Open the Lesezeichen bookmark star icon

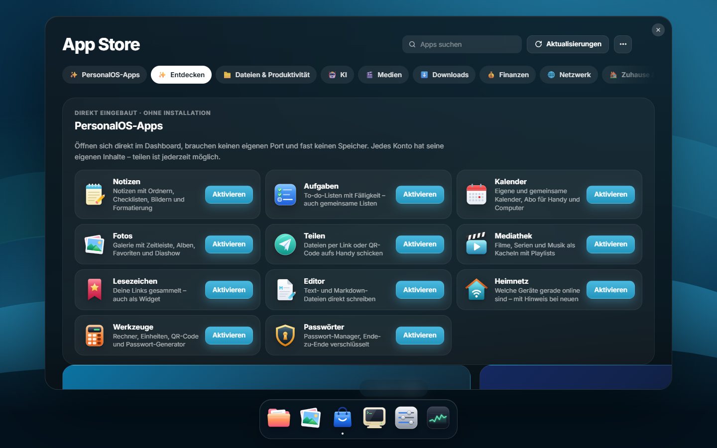pos(94,290)
